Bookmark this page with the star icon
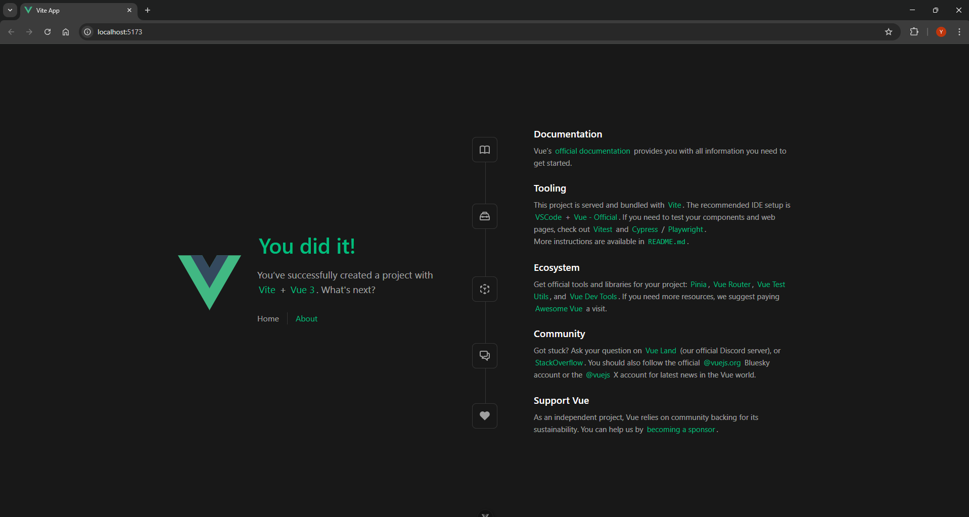 (889, 32)
